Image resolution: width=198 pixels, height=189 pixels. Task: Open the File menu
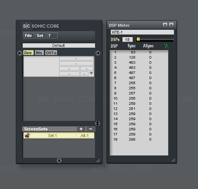[x=29, y=36]
